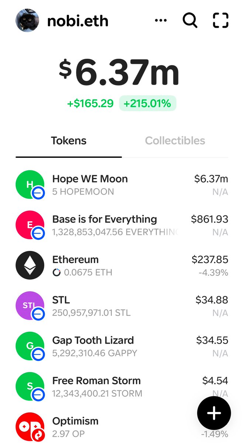Toggle the +215.01% change badge
The width and height of the screenshot is (244, 443).
tap(147, 103)
